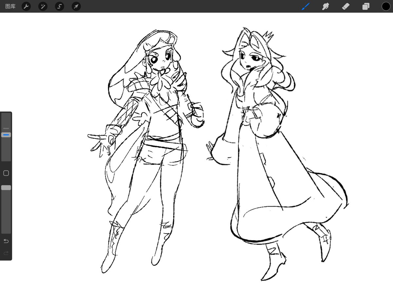Select the Brush tool

point(306,6)
